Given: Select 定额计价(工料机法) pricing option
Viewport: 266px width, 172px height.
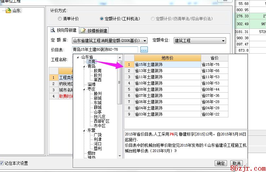Looking at the screenshot, I should pyautogui.click(x=102, y=19).
